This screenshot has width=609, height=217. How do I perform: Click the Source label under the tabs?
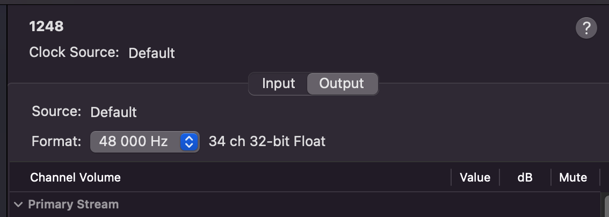click(x=56, y=111)
